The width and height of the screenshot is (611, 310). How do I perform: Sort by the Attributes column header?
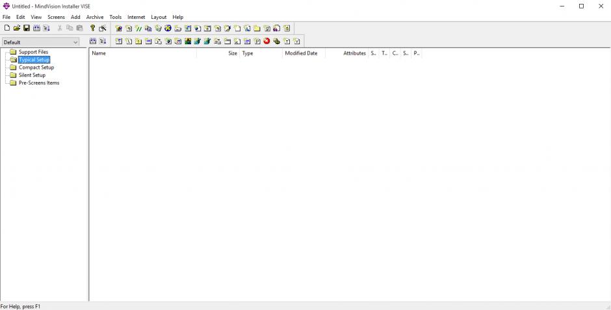(x=346, y=53)
